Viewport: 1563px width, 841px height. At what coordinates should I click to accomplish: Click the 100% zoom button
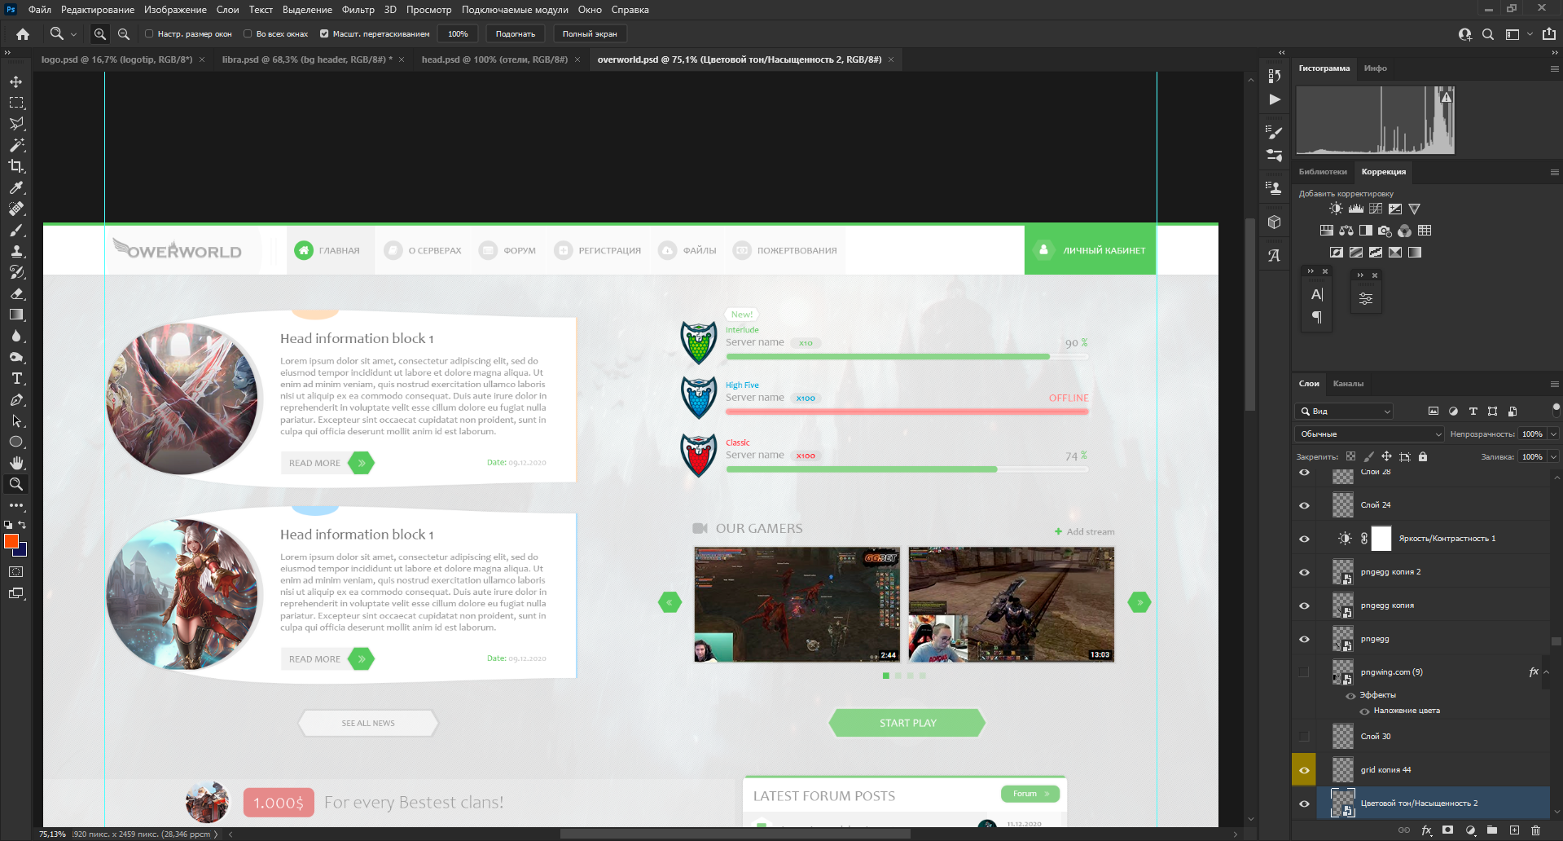click(458, 34)
